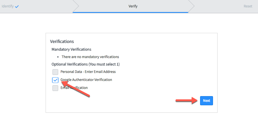Screen dimensions: 258x115
Task: Click the red arrow pointing at Next
Action: 186,100
